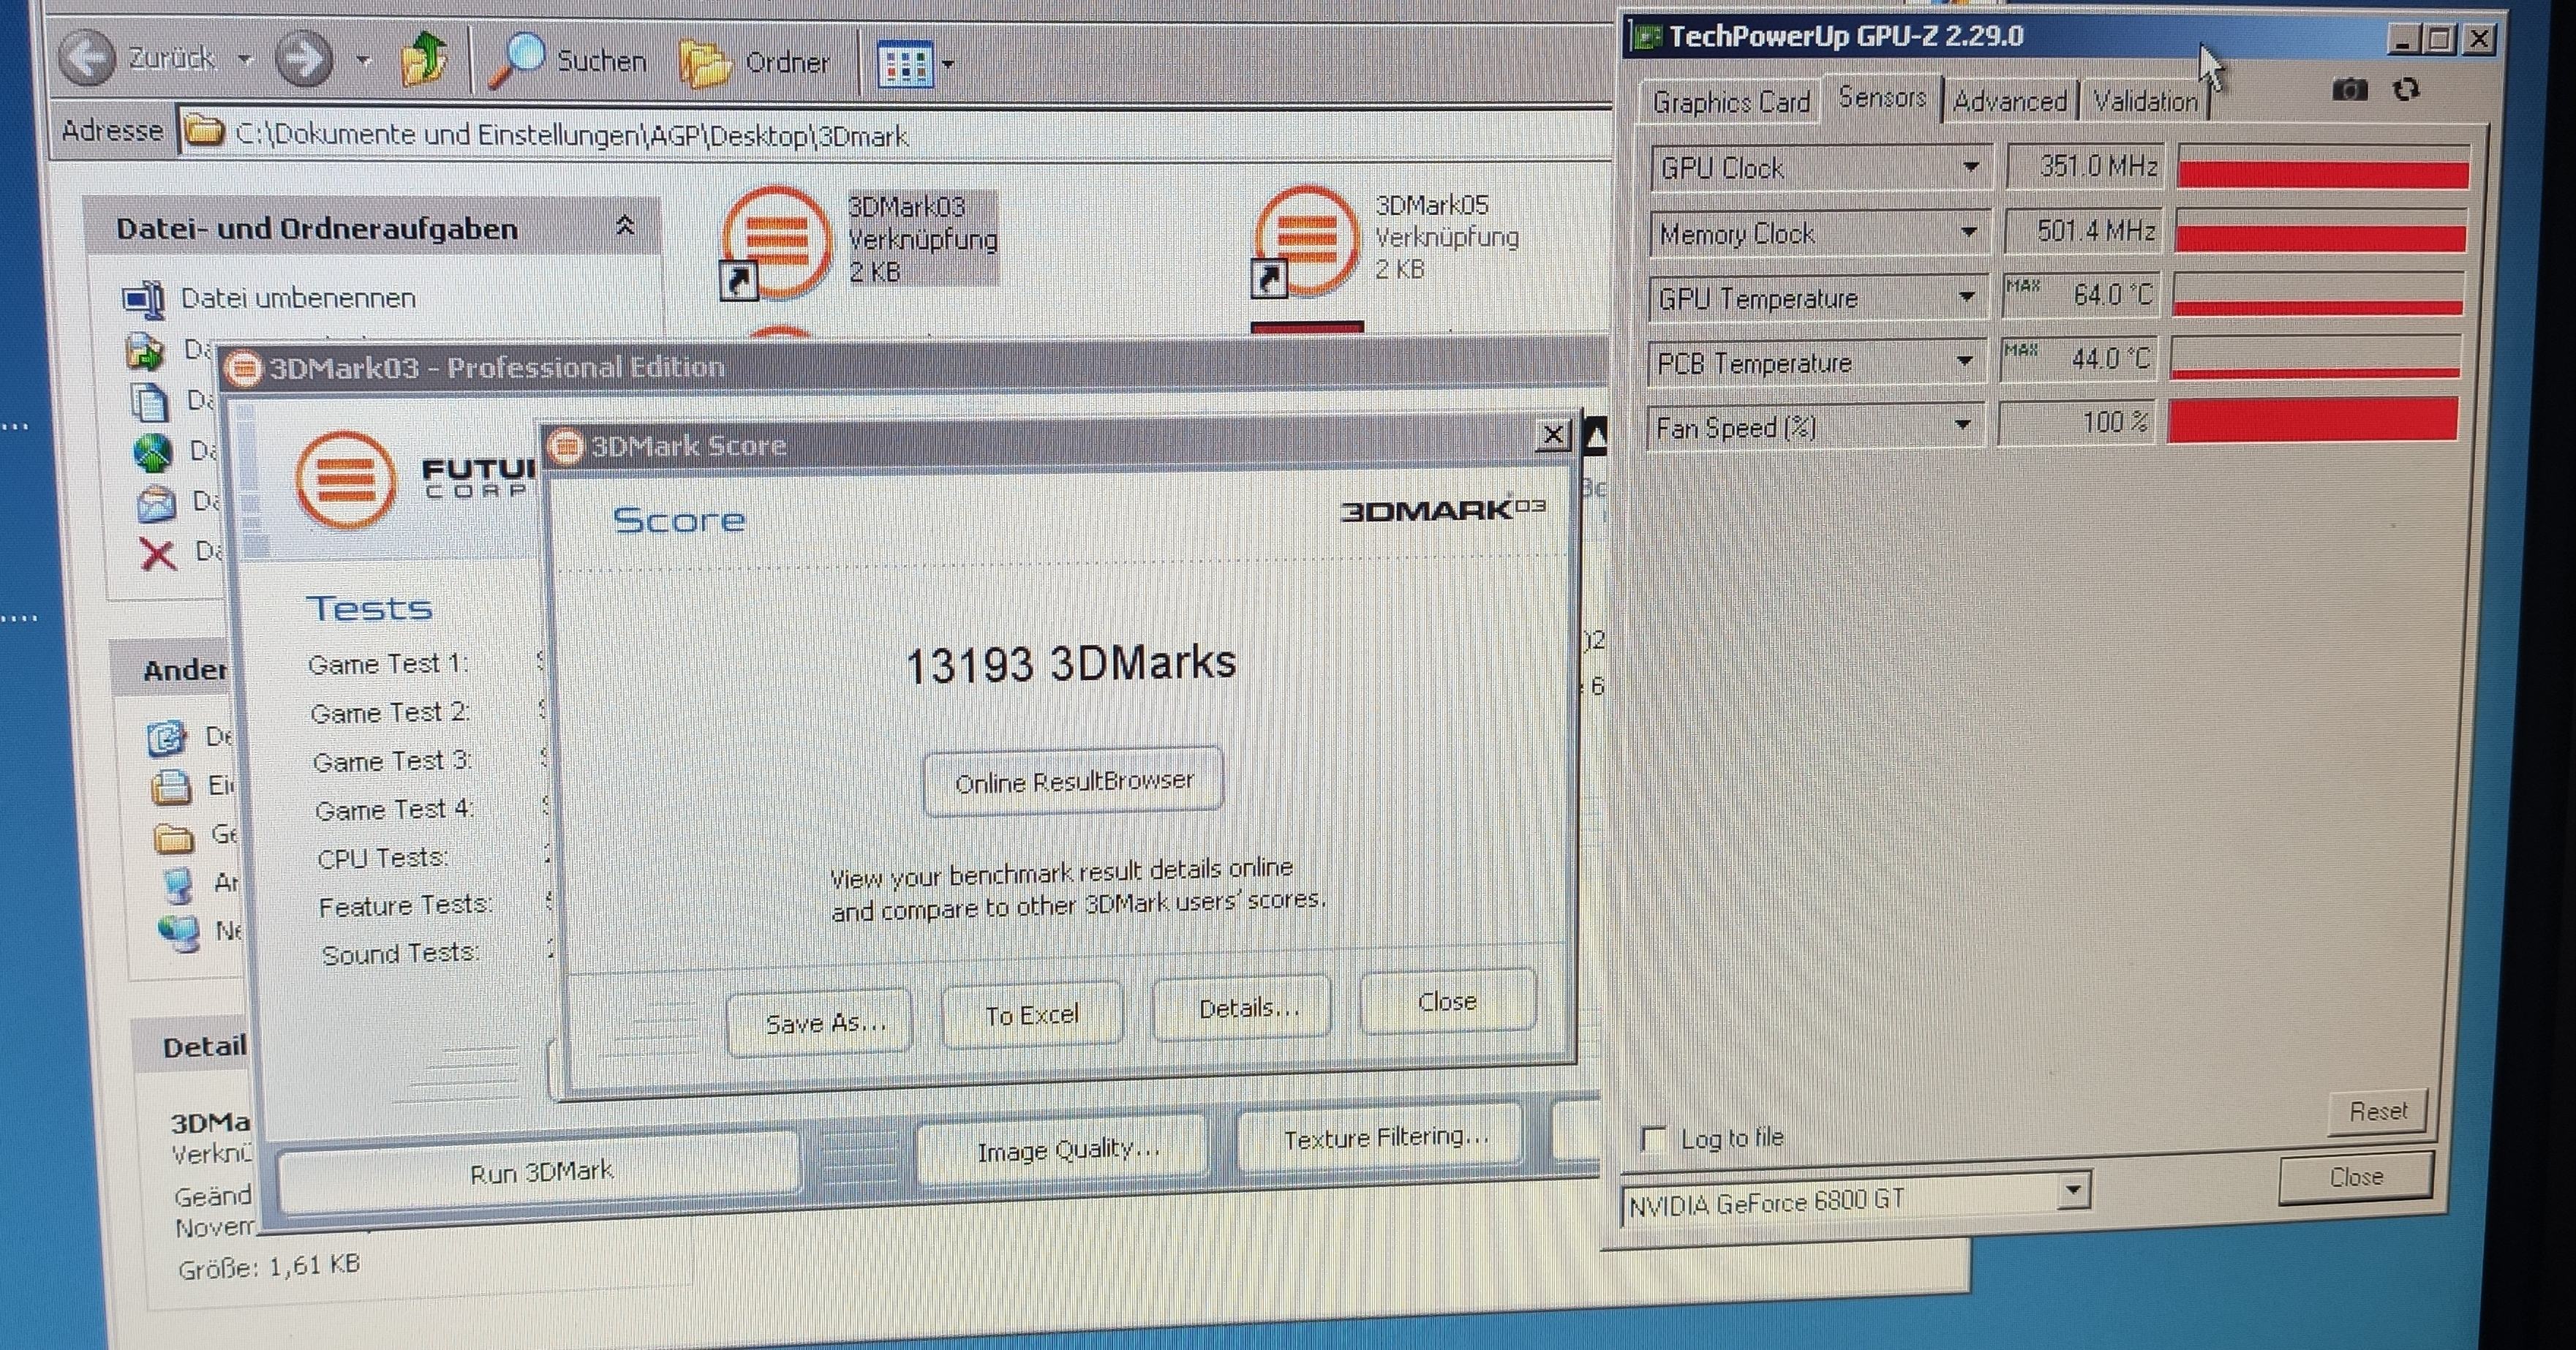Click the Fan Speed red graph bar
The image size is (2576, 1350).
click(x=2312, y=421)
